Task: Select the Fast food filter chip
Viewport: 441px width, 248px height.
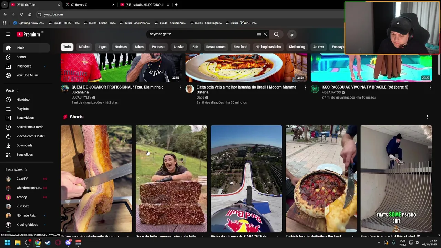Action: 240,47
